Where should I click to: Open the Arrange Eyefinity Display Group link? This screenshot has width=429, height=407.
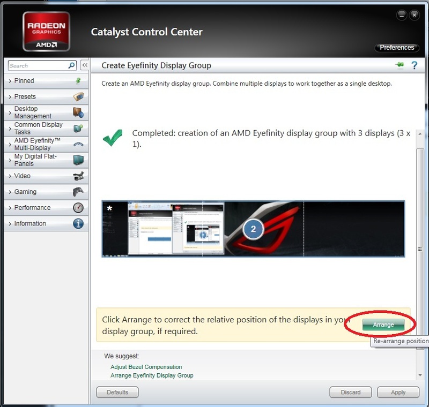(152, 375)
